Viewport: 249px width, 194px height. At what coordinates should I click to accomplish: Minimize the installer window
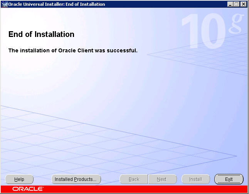pos(230,4)
